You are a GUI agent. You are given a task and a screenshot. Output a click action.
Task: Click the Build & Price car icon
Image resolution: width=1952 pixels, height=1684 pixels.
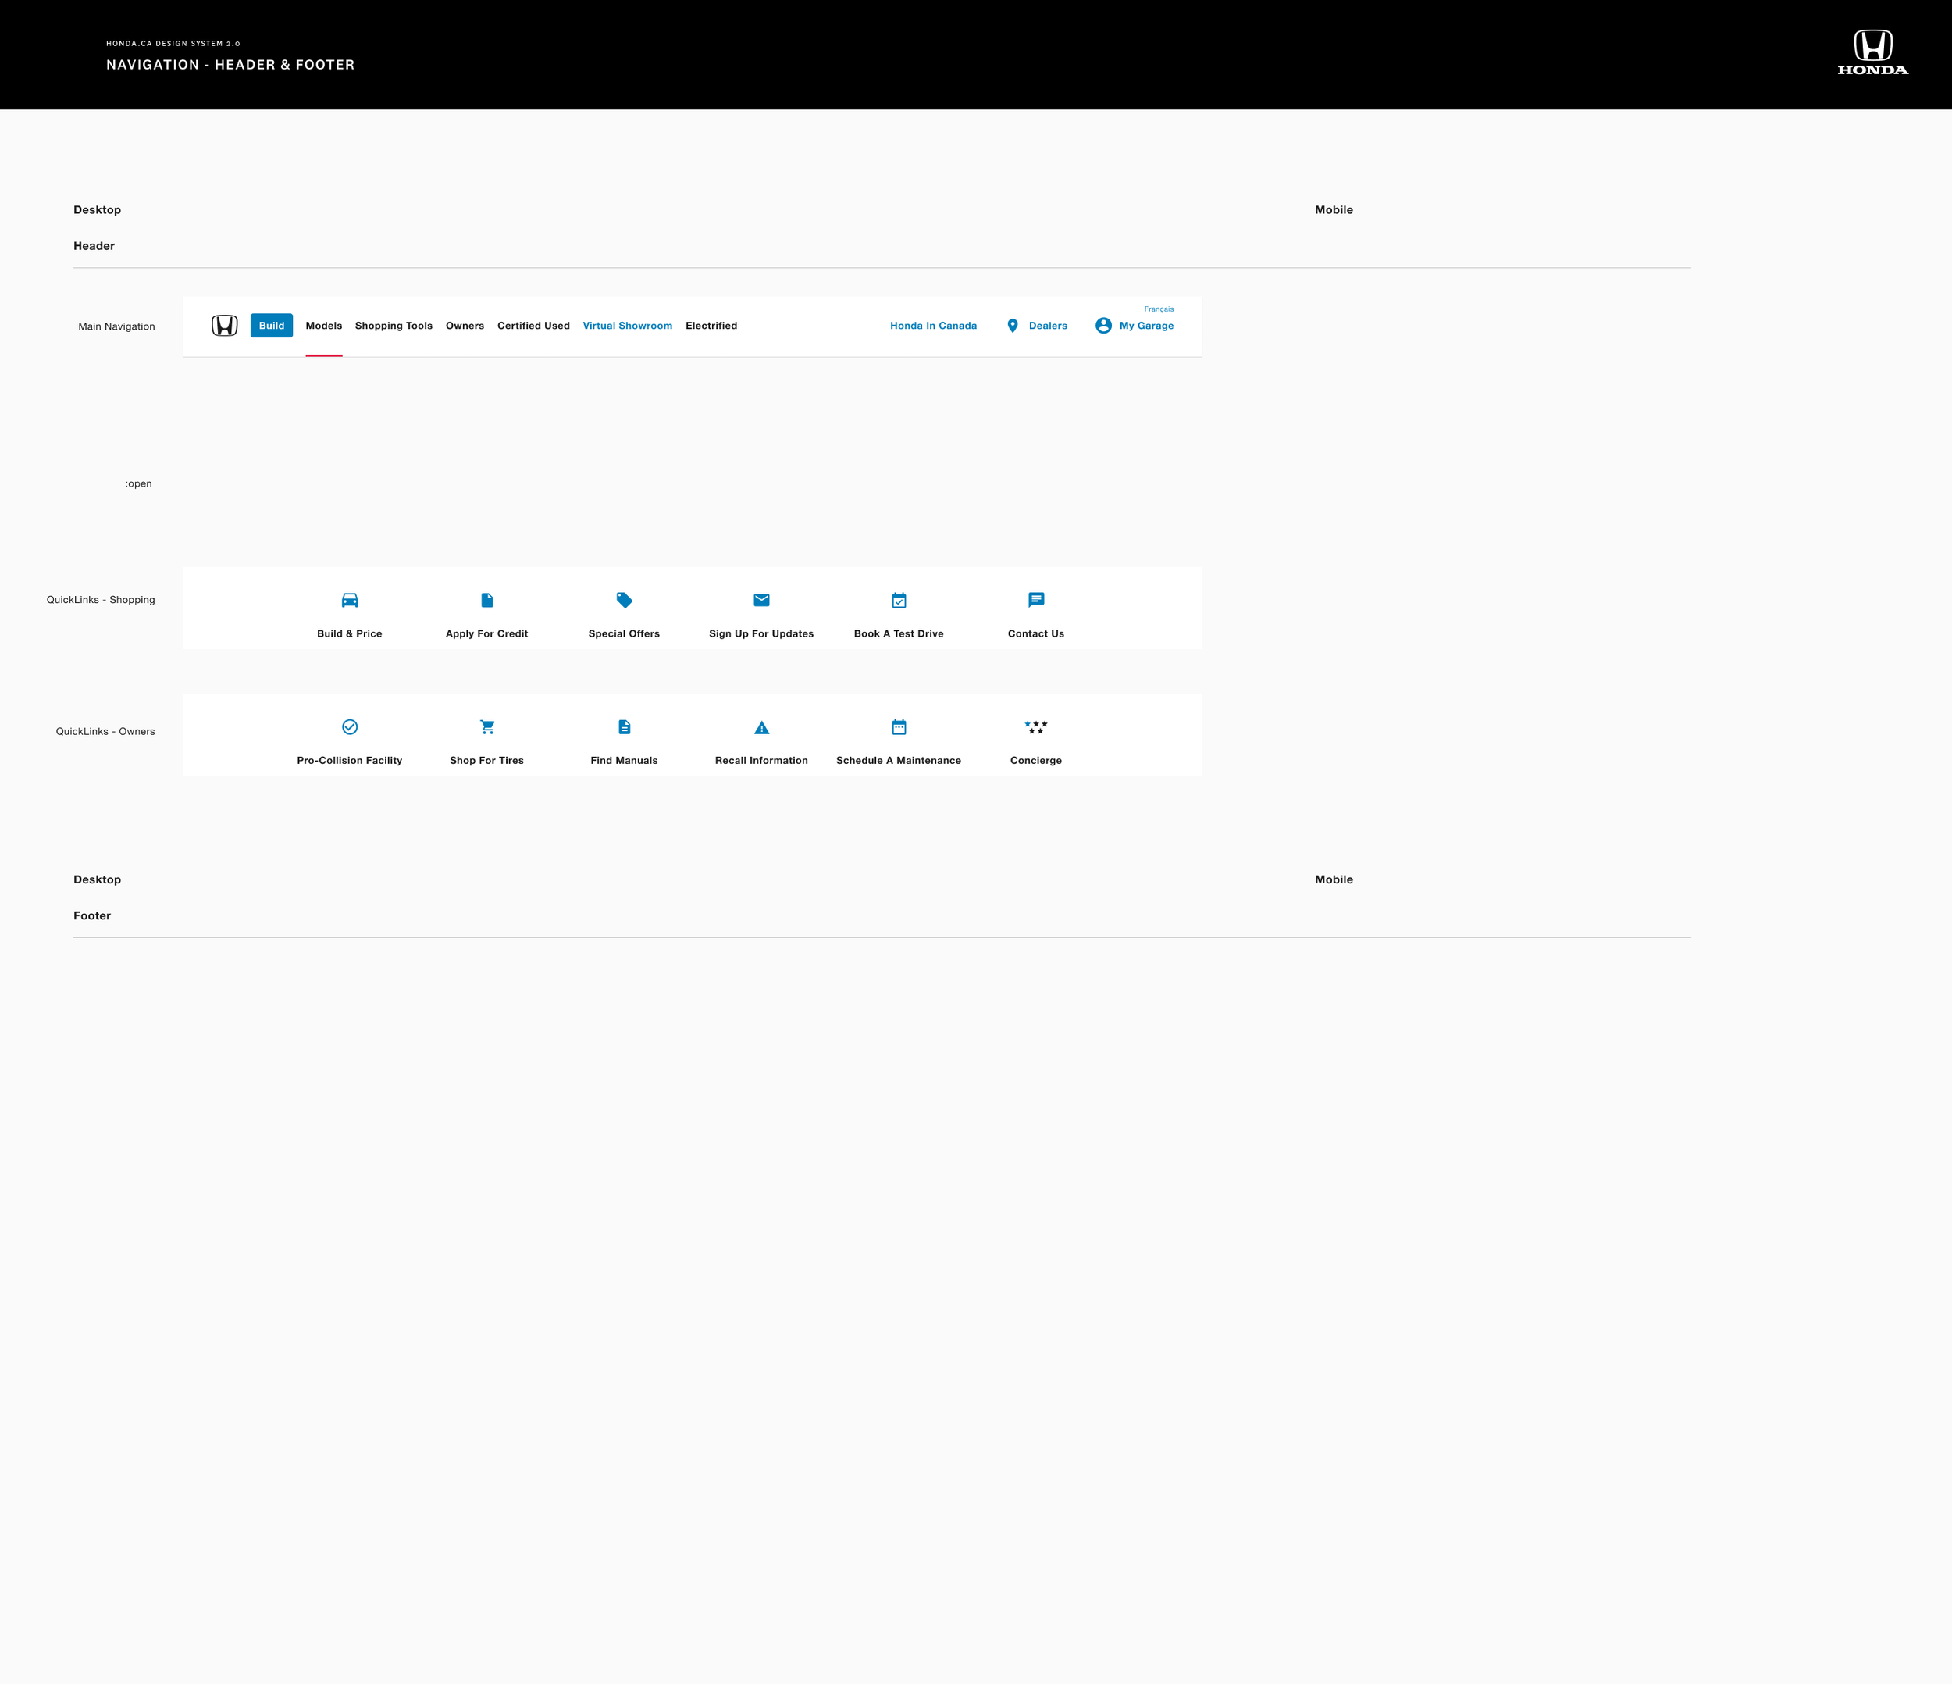coord(350,601)
